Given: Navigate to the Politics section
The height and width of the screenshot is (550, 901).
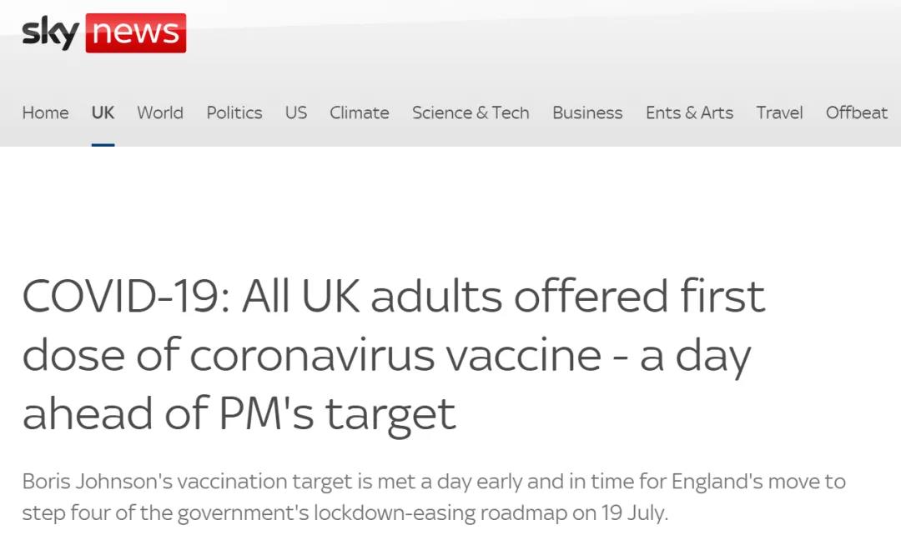Looking at the screenshot, I should pyautogui.click(x=234, y=112).
